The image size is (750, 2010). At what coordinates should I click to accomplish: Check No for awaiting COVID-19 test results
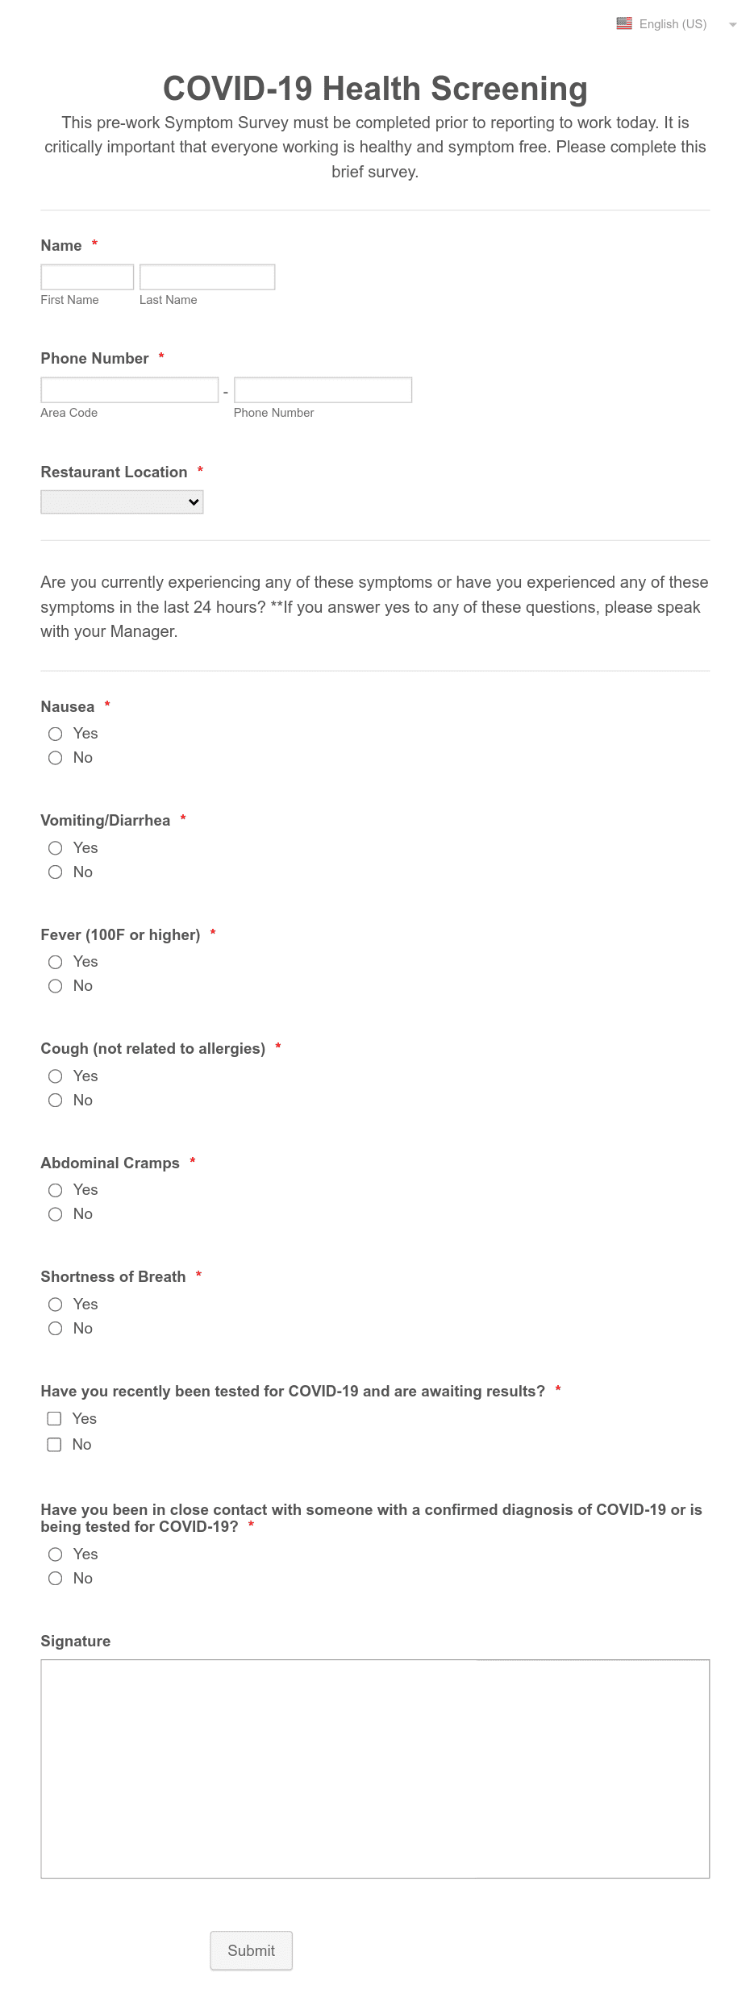click(54, 1445)
